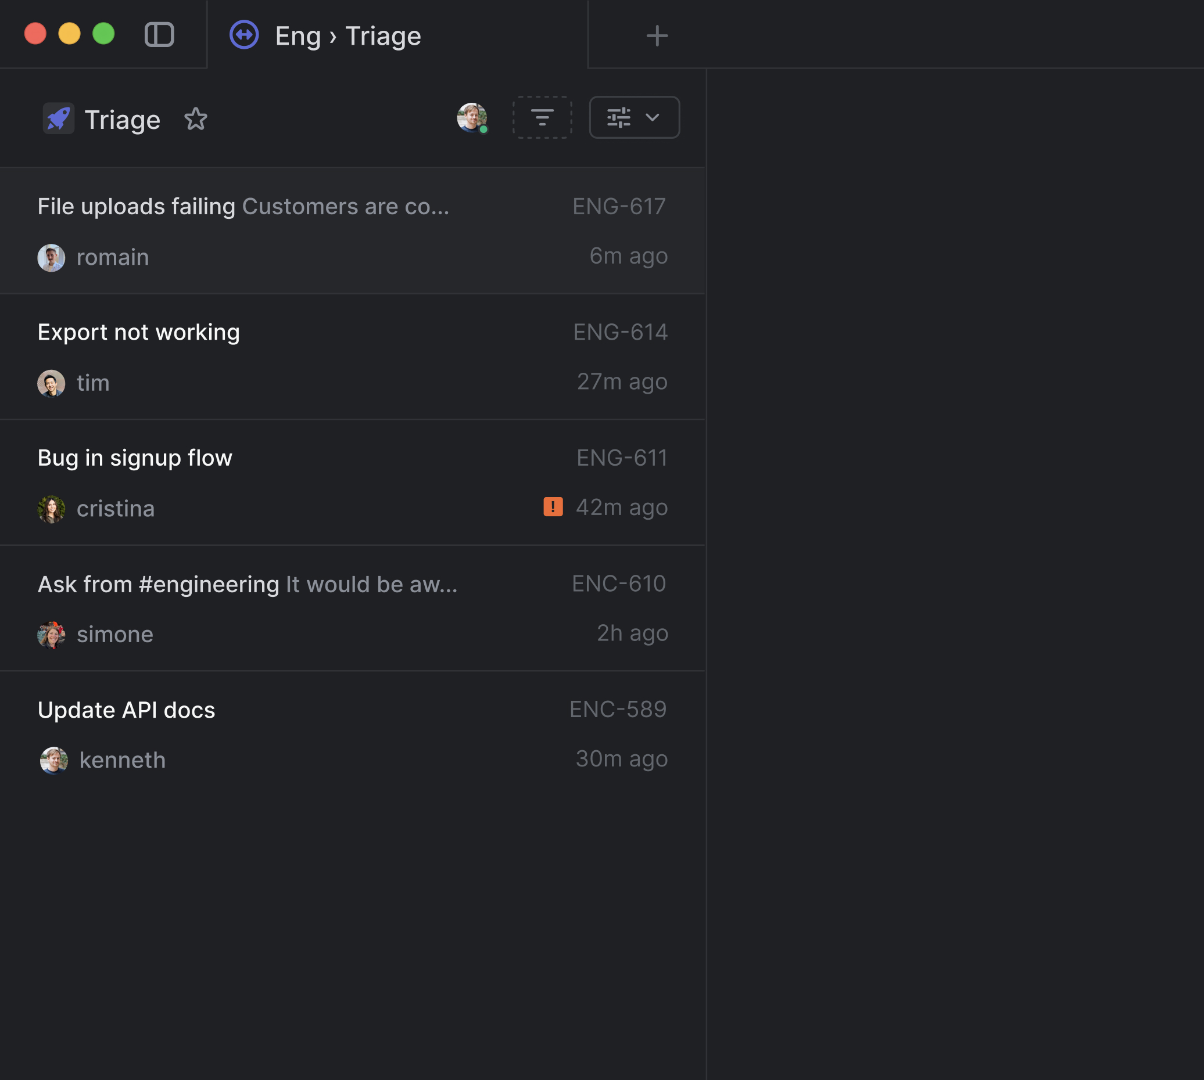
Task: Click cristina's avatar on ENG-611
Action: click(x=51, y=507)
